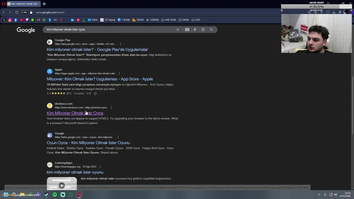
Task: Toggle the Opera VPN badge
Action: (25, 12)
